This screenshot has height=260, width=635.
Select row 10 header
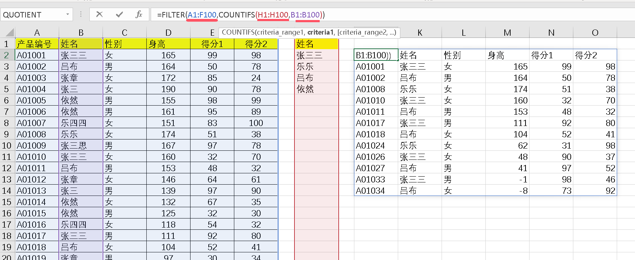[7, 145]
